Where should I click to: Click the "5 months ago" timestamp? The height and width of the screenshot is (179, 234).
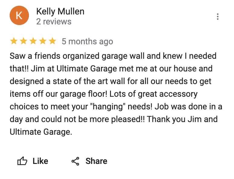[87, 42]
